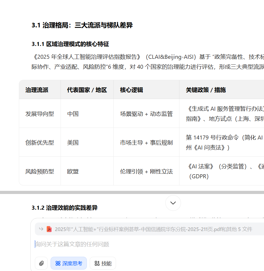Click the 3.1.2 治理效能的实践差异 subheading

pyautogui.click(x=65, y=208)
